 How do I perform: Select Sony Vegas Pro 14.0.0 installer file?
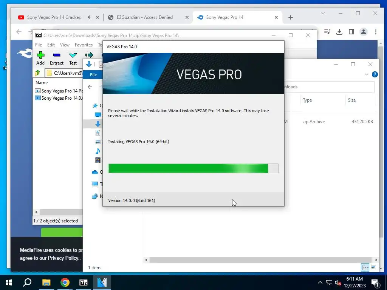click(x=59, y=98)
